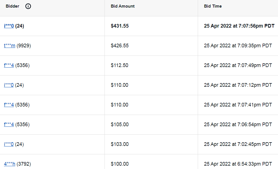This screenshot has height=169, width=278.
Task: Open bidder i***0 with $103.00 bid
Action: click(9, 144)
